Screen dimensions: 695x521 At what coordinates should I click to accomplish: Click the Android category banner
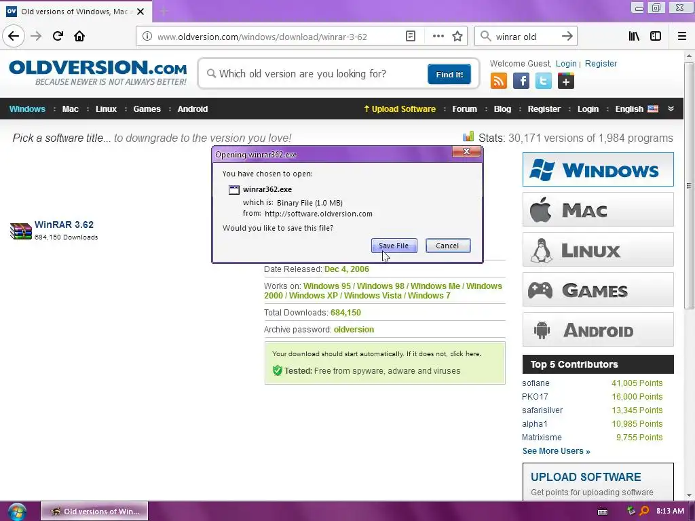click(598, 330)
